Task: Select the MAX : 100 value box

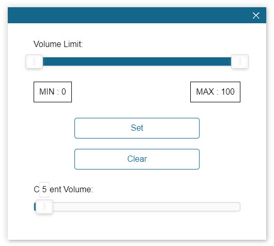Action: [x=215, y=91]
